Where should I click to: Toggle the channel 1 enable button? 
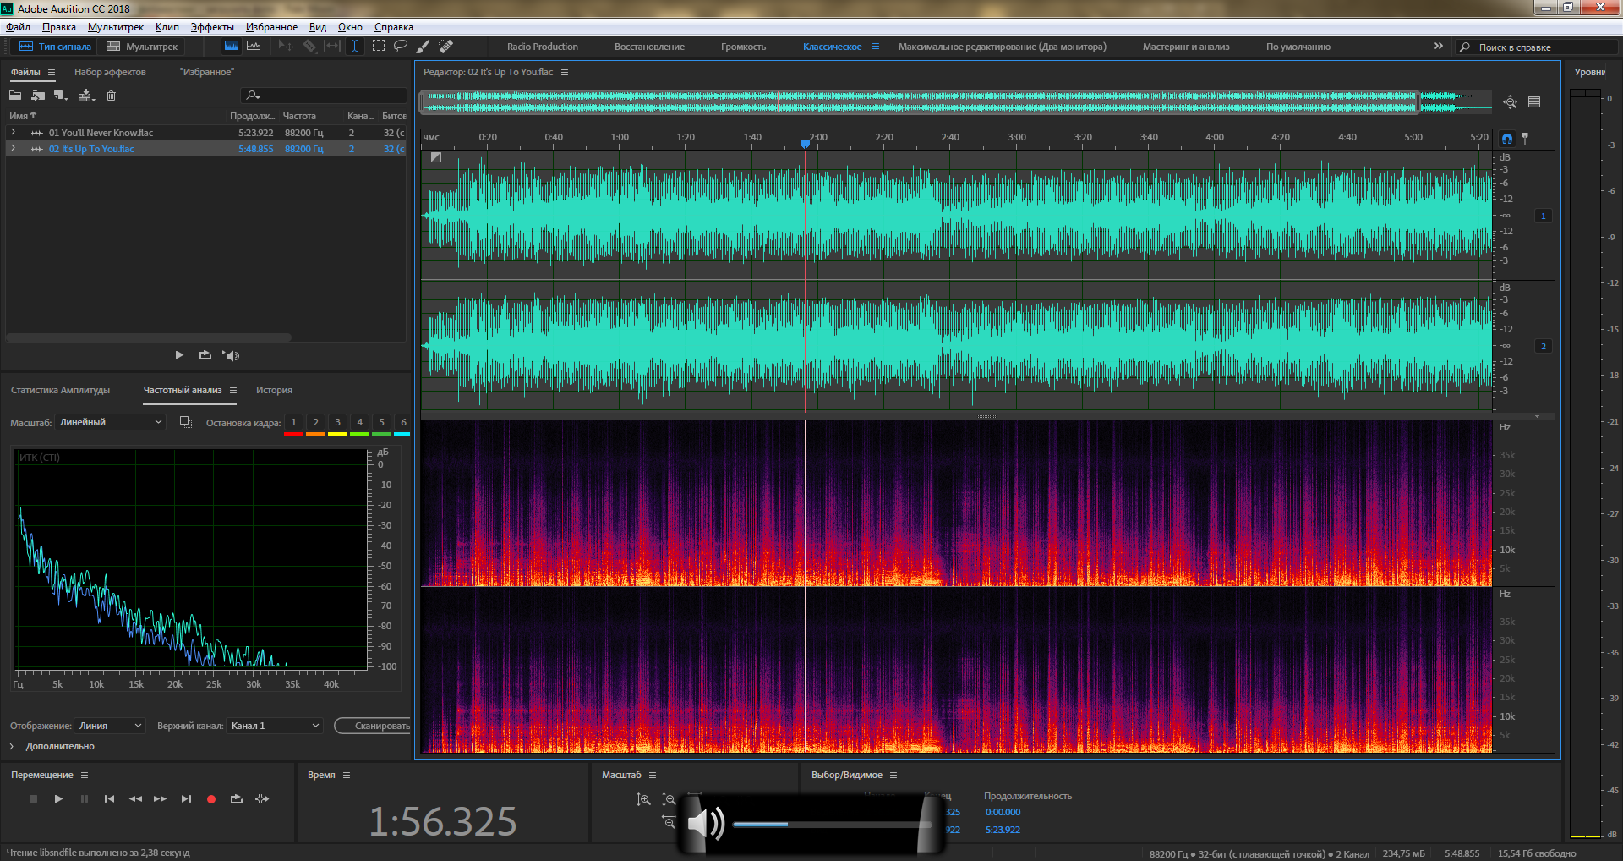click(x=1544, y=216)
